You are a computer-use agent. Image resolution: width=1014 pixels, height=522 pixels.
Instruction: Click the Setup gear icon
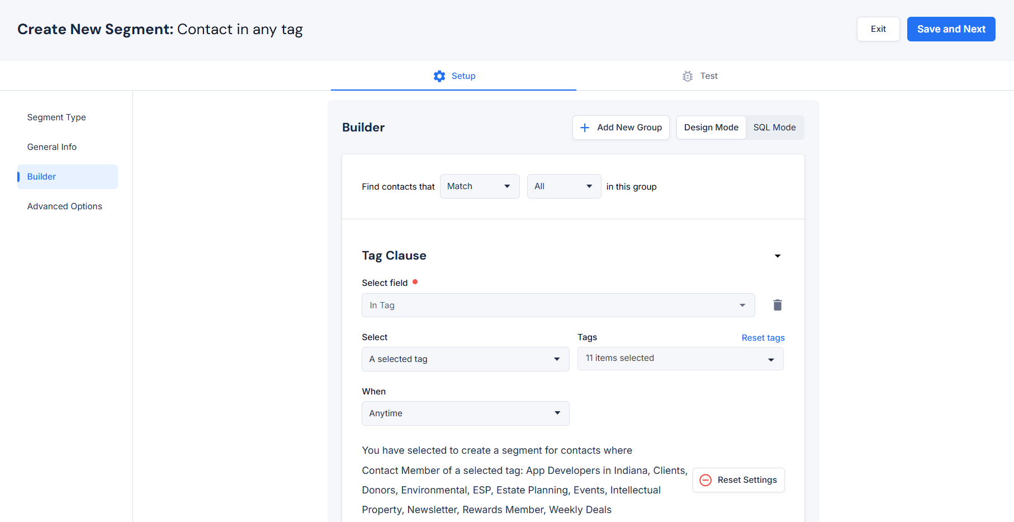pos(439,76)
